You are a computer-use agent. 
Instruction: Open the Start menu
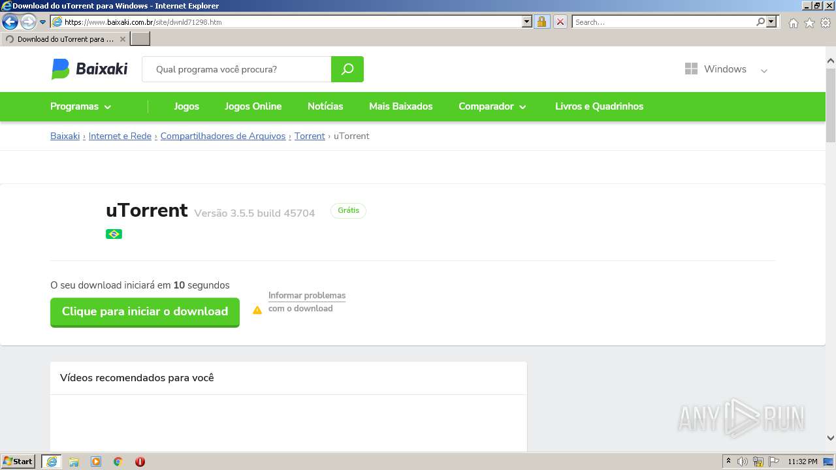(18, 462)
